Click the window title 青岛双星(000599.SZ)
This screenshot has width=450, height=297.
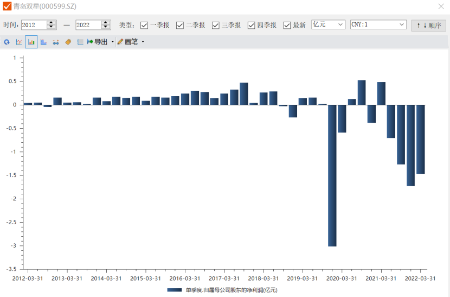point(45,7)
